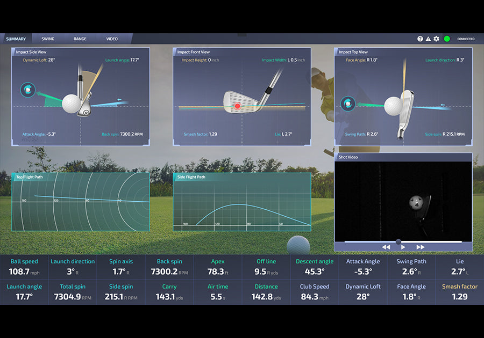Open the Summary tab
Image resolution: width=484 pixels, height=338 pixels.
16,39
